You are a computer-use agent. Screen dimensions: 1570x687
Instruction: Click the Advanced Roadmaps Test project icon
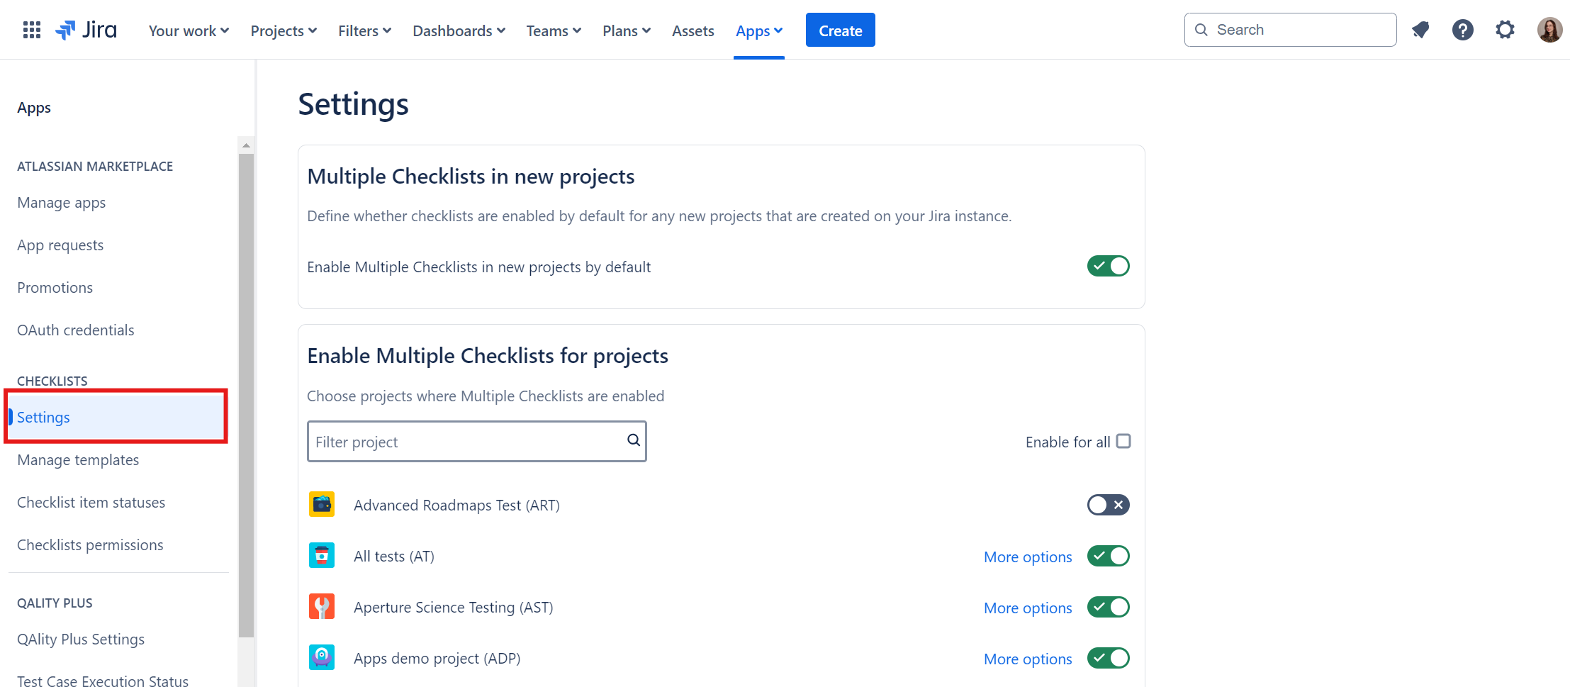tap(322, 505)
